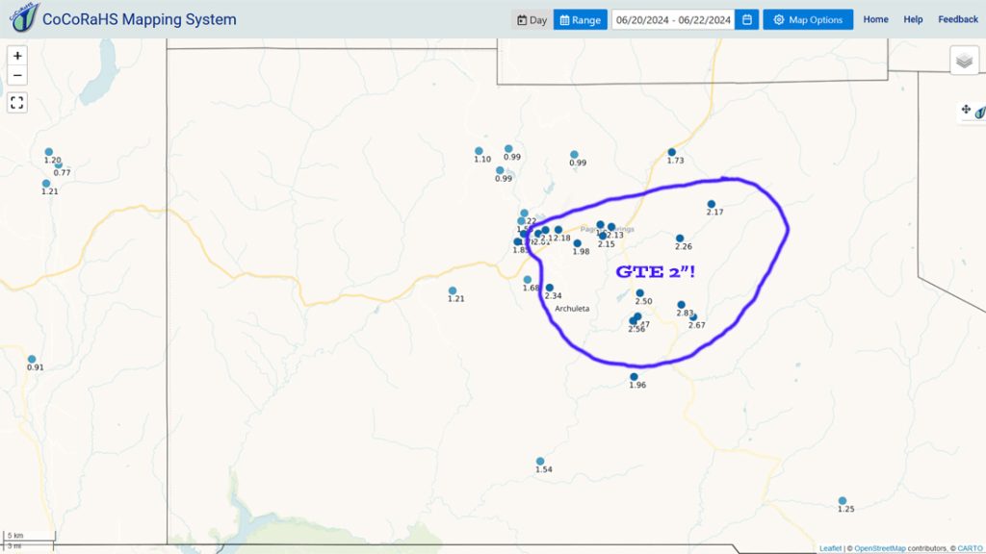Select the station dot reading 2.67
The width and height of the screenshot is (986, 554).
[x=693, y=317]
